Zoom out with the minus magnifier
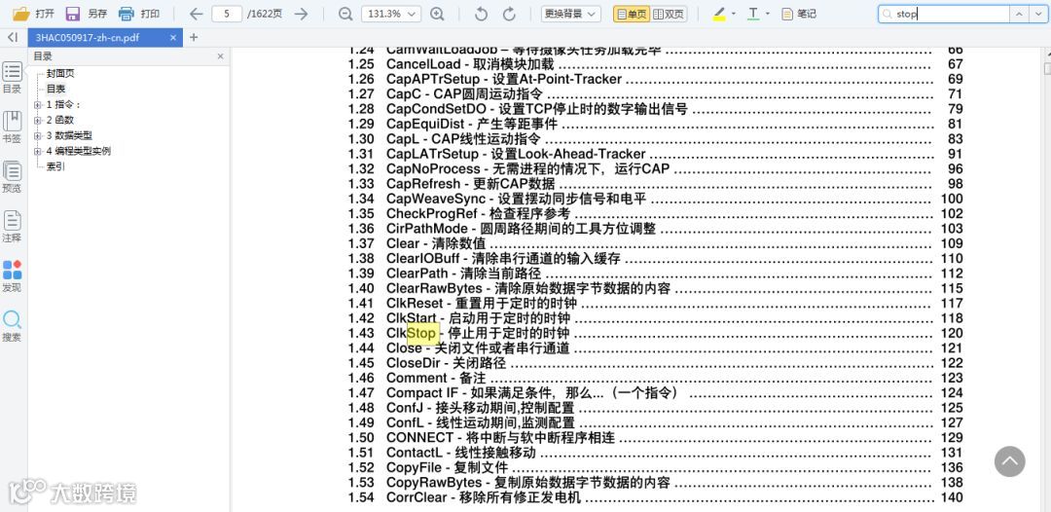 345,14
